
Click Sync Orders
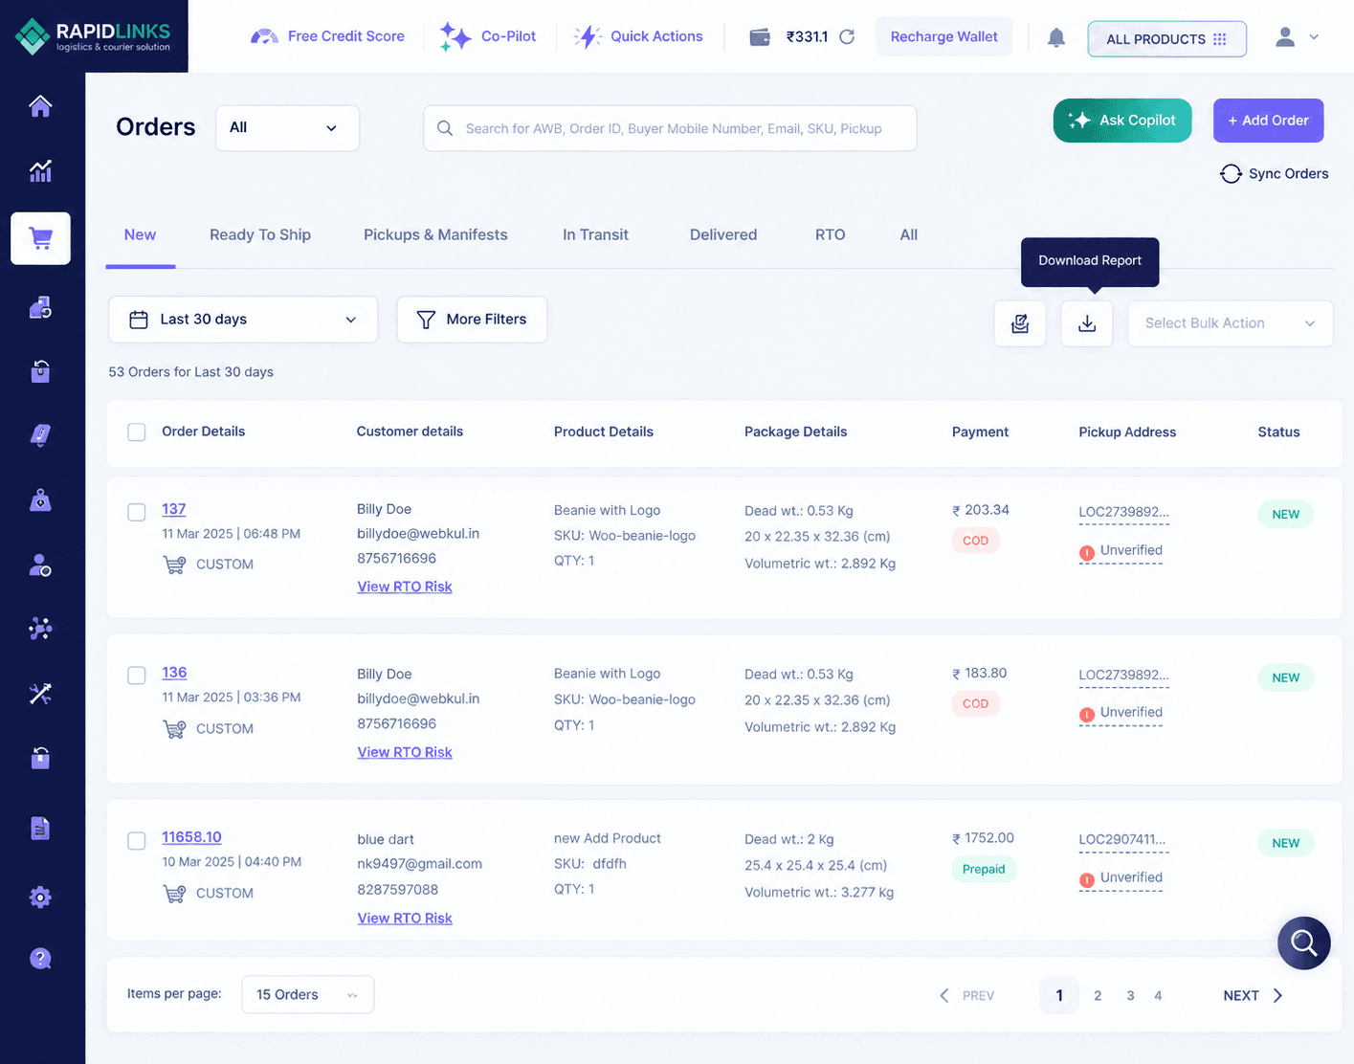pyautogui.click(x=1275, y=174)
